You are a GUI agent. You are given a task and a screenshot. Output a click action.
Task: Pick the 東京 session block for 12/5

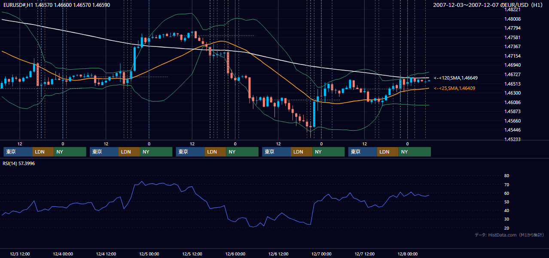point(190,152)
